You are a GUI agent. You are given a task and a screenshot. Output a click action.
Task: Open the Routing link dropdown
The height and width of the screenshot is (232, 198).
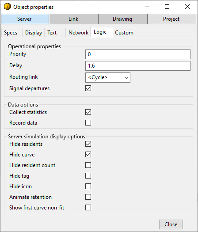click(108, 77)
